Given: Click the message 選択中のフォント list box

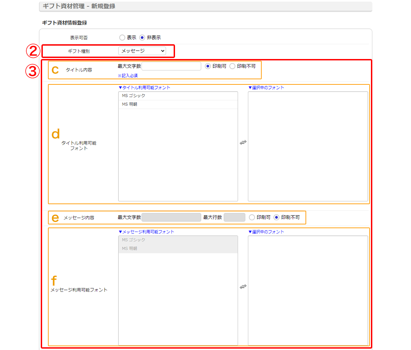Looking at the screenshot, I should [x=308, y=291].
